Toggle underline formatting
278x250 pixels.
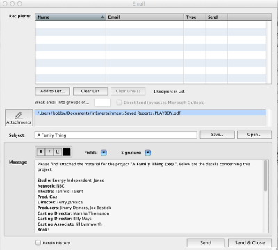pos(57,152)
